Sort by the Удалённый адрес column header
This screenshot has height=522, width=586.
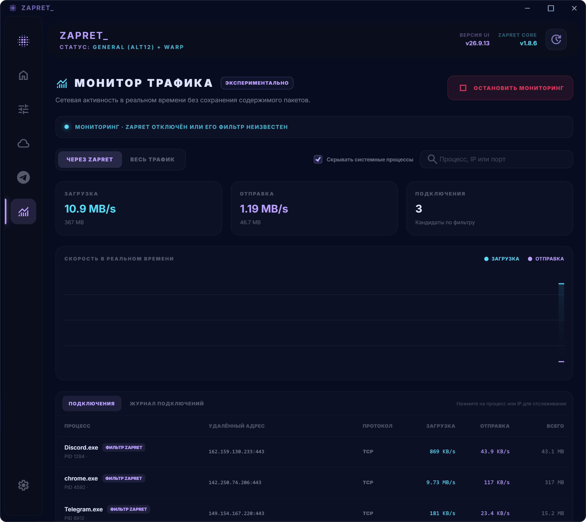[x=237, y=426]
